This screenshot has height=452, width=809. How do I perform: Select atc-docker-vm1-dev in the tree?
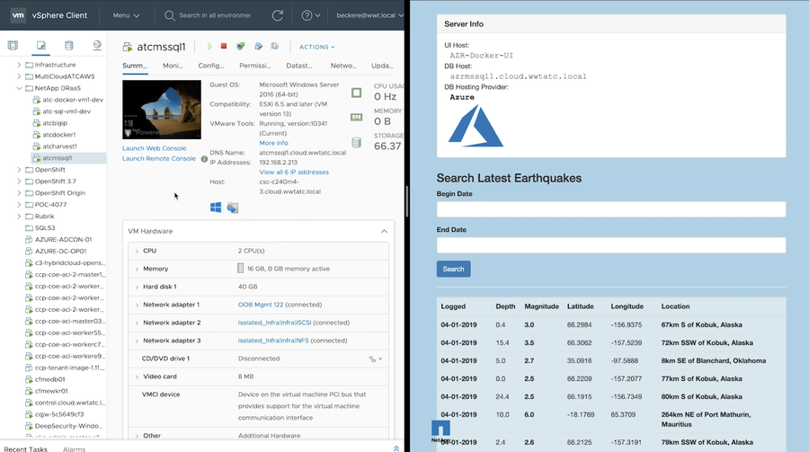pyautogui.click(x=72, y=100)
